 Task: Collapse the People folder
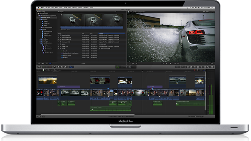41,45
